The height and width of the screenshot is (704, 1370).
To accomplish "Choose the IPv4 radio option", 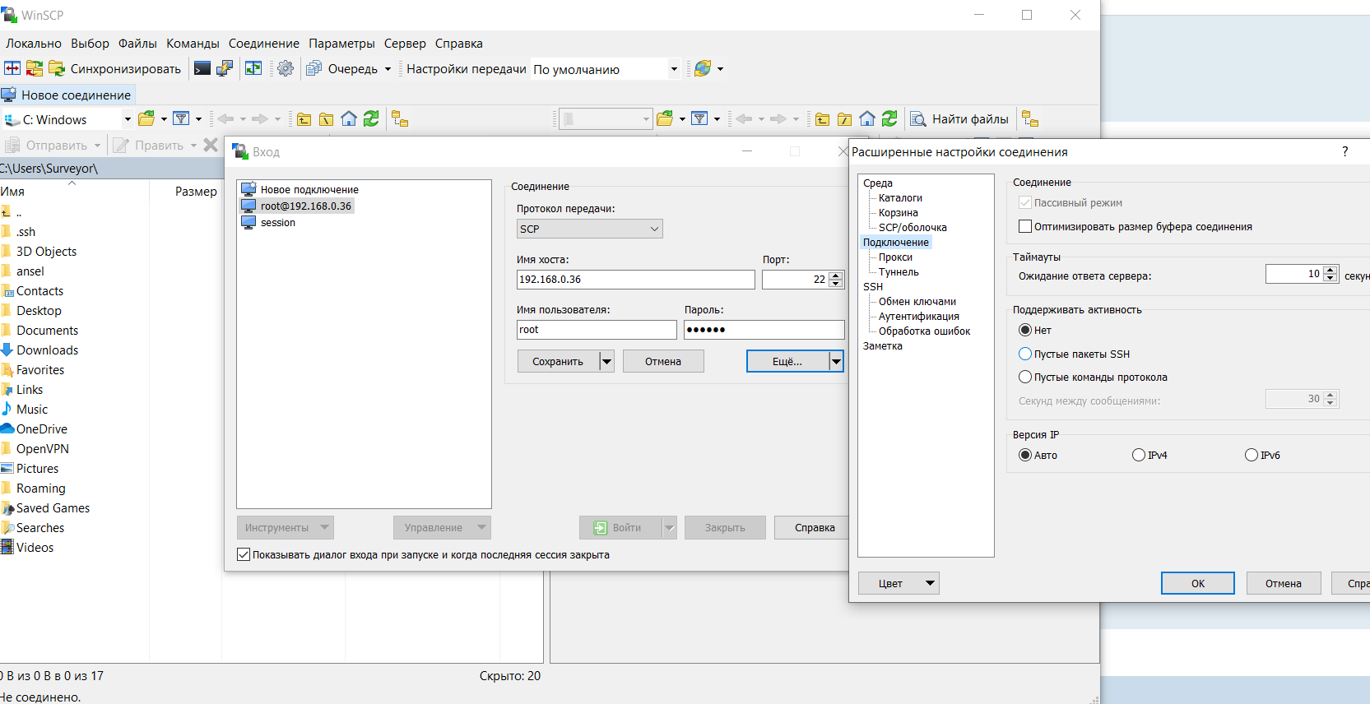I will click(1139, 455).
